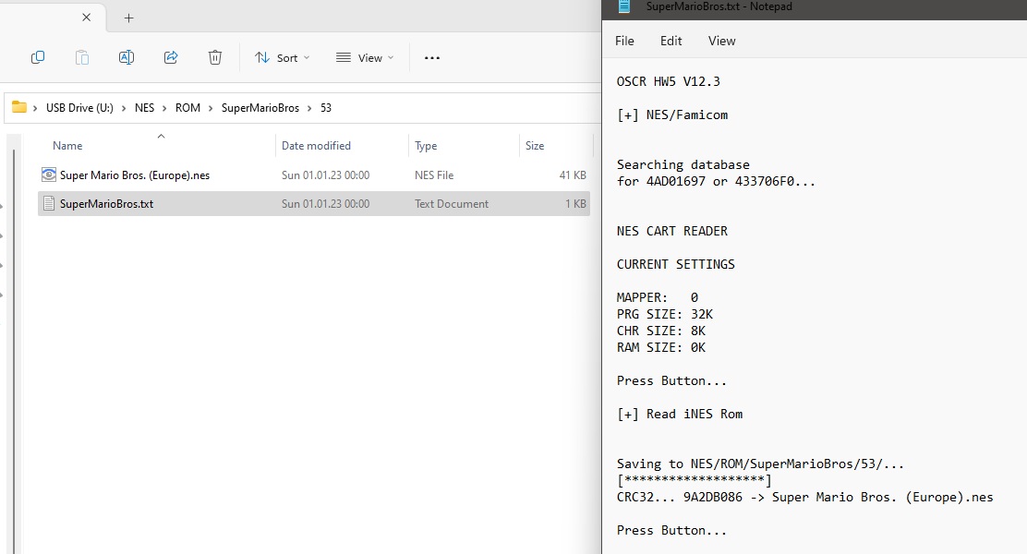Click the Share icon in Explorer toolbar
1027x554 pixels.
171,57
